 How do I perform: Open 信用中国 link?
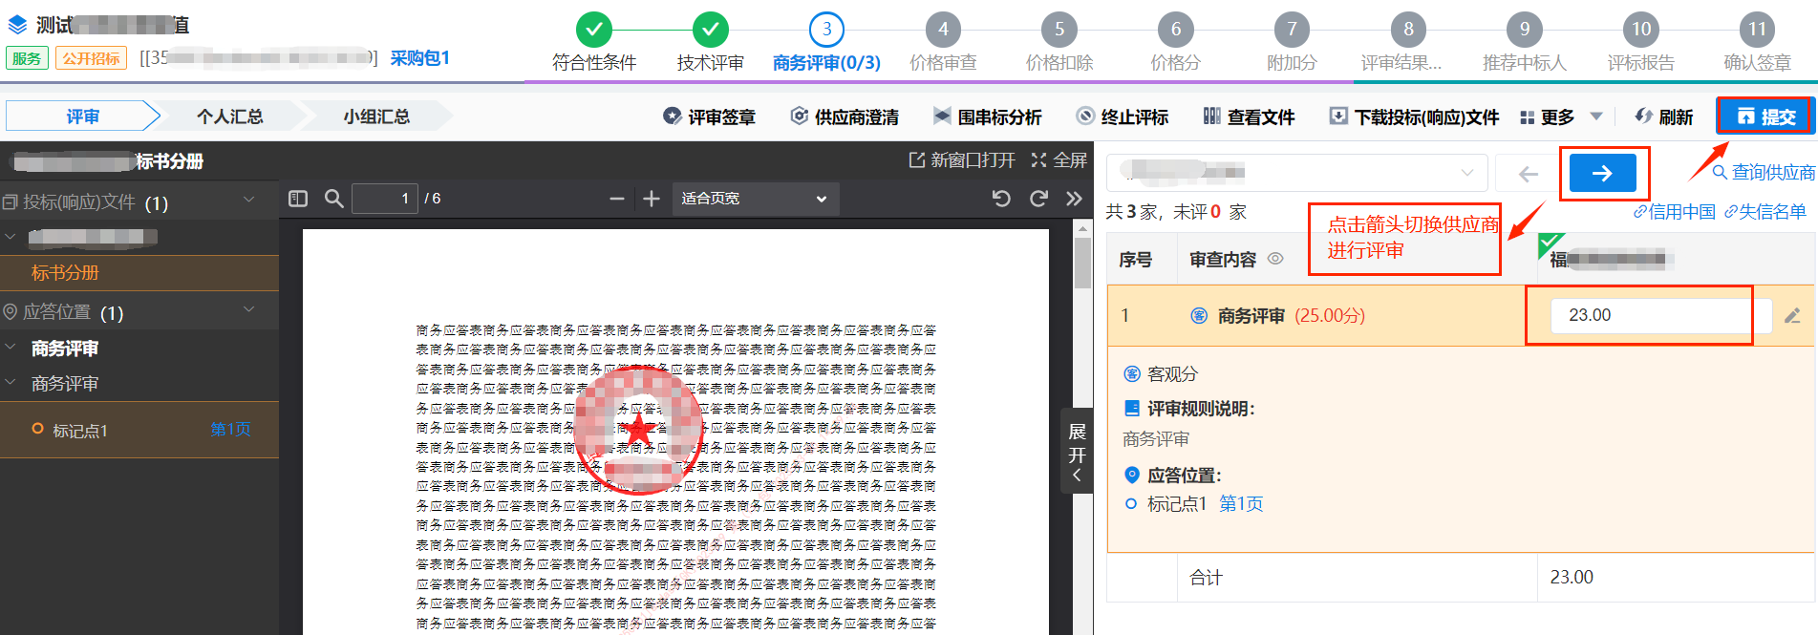[1674, 212]
